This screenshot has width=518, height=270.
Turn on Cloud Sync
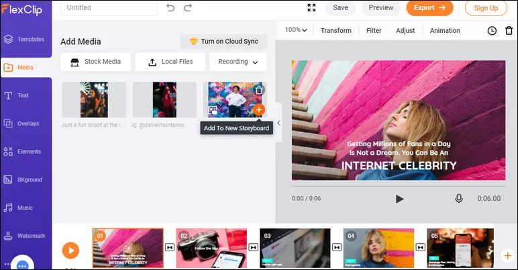click(223, 42)
